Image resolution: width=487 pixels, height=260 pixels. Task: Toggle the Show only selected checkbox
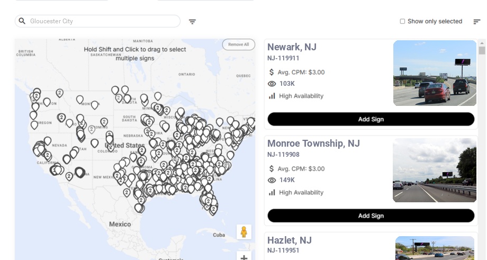[x=402, y=22]
